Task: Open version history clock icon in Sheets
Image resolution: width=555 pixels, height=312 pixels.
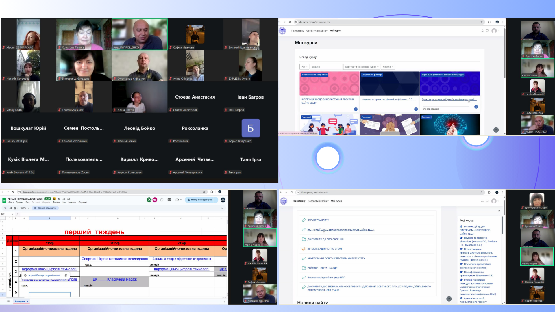Action: pos(162,200)
